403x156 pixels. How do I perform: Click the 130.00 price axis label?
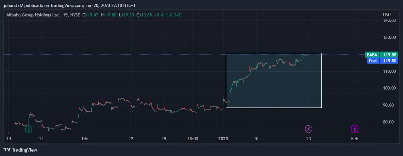point(389,37)
